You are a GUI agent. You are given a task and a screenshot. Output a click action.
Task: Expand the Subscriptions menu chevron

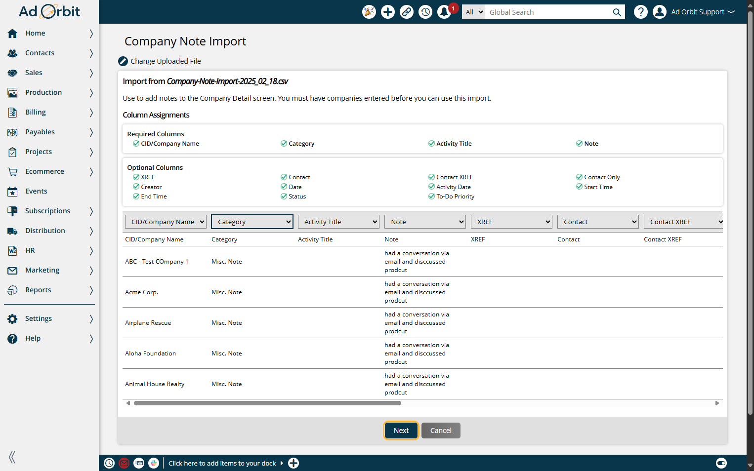click(x=91, y=211)
